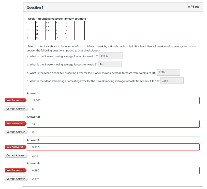Image resolution: width=207 pixels, height=189 pixels.
Task: Click the Mean Percentage Forecasting Error input field
Action: 172,80
